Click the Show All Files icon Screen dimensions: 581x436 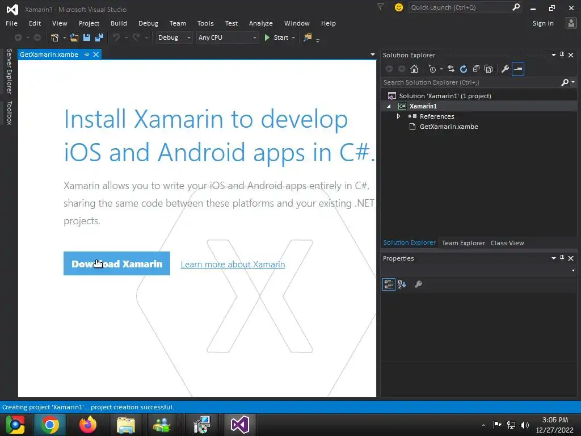[489, 69]
